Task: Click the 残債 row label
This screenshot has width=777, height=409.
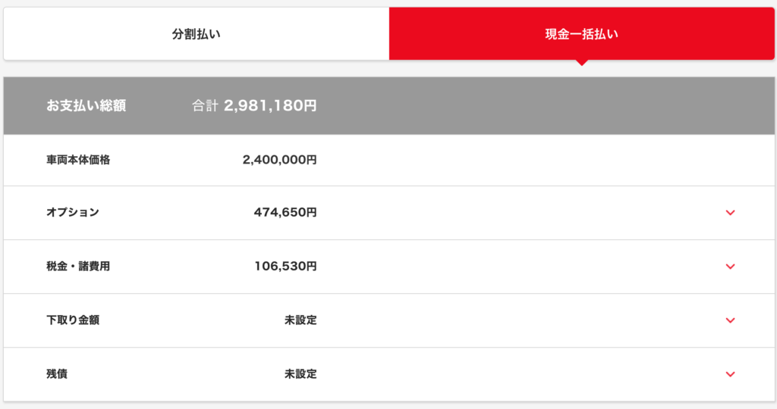Action: click(x=57, y=374)
